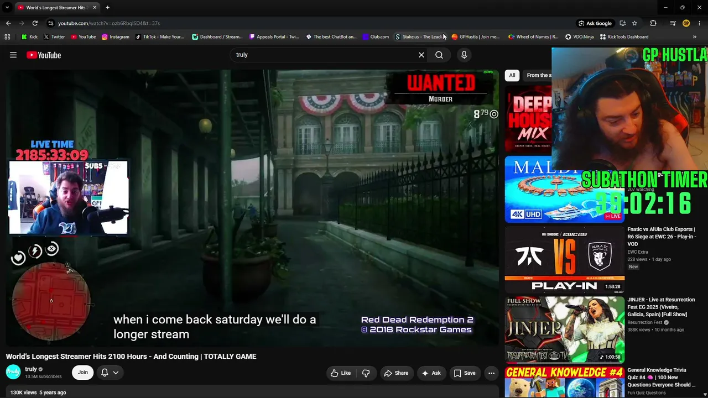
Task: Open the apps grid icon in bookmarks bar
Action: coord(7,37)
